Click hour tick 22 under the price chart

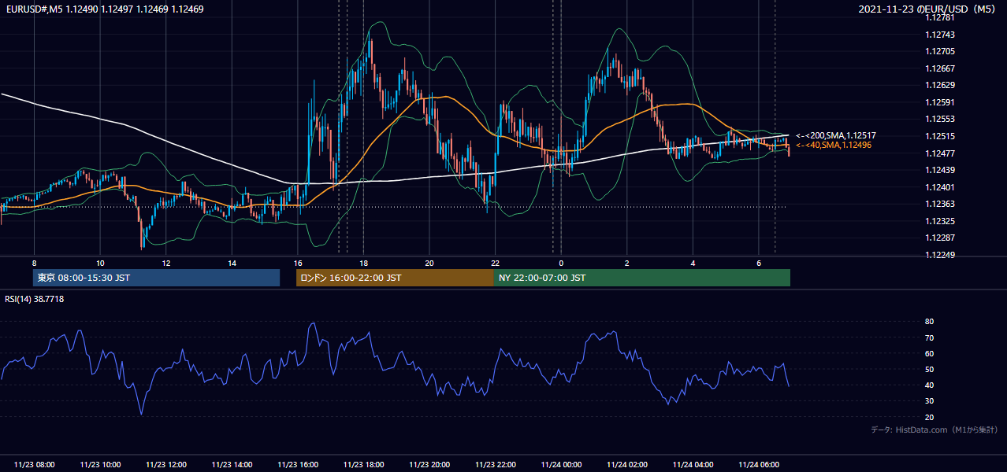click(x=495, y=262)
